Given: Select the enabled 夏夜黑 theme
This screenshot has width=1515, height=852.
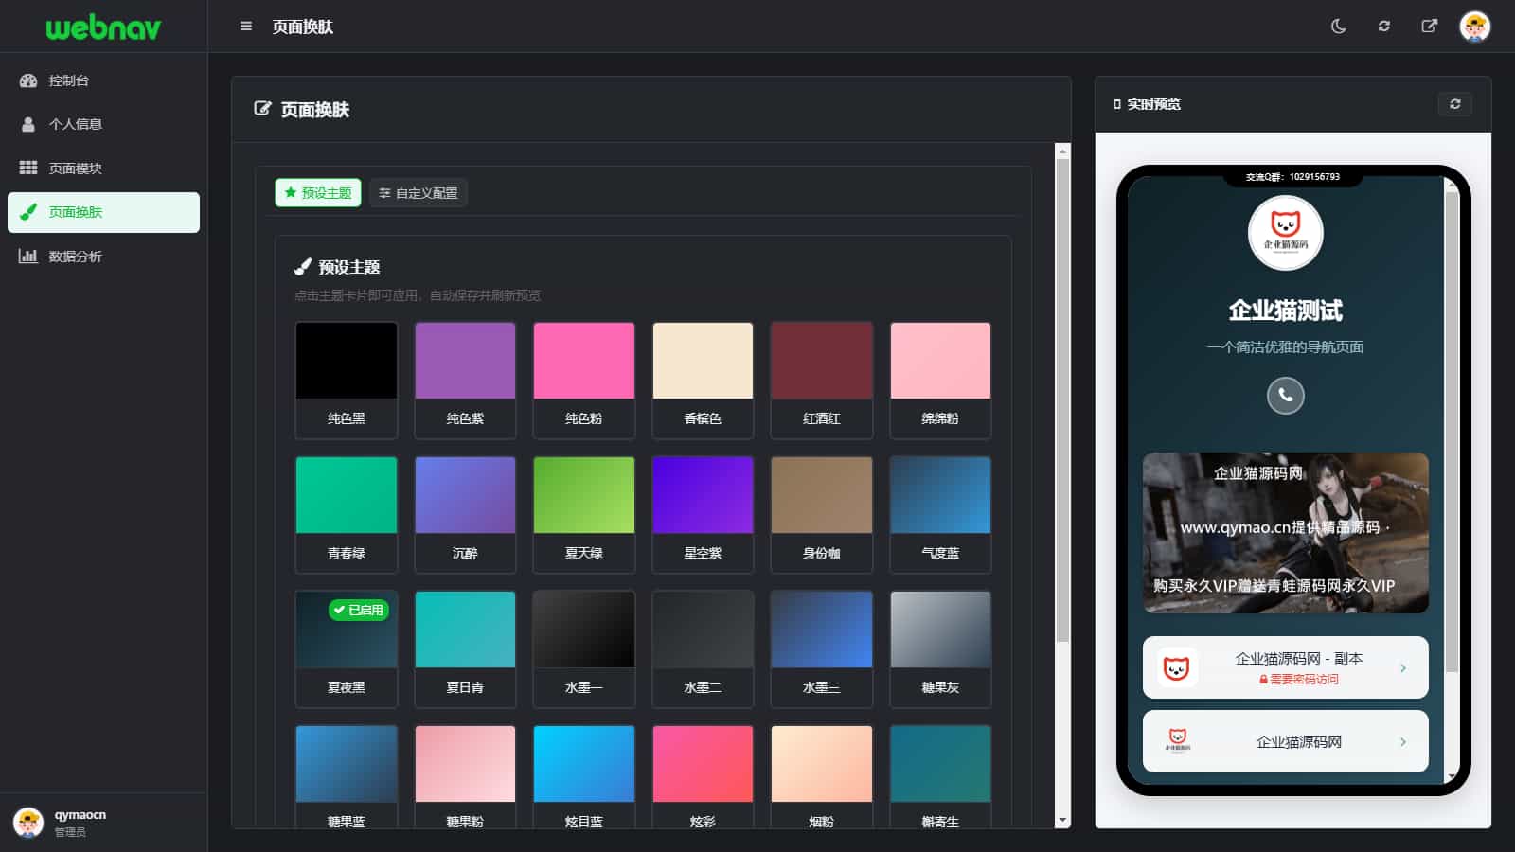Looking at the screenshot, I should pos(347,648).
